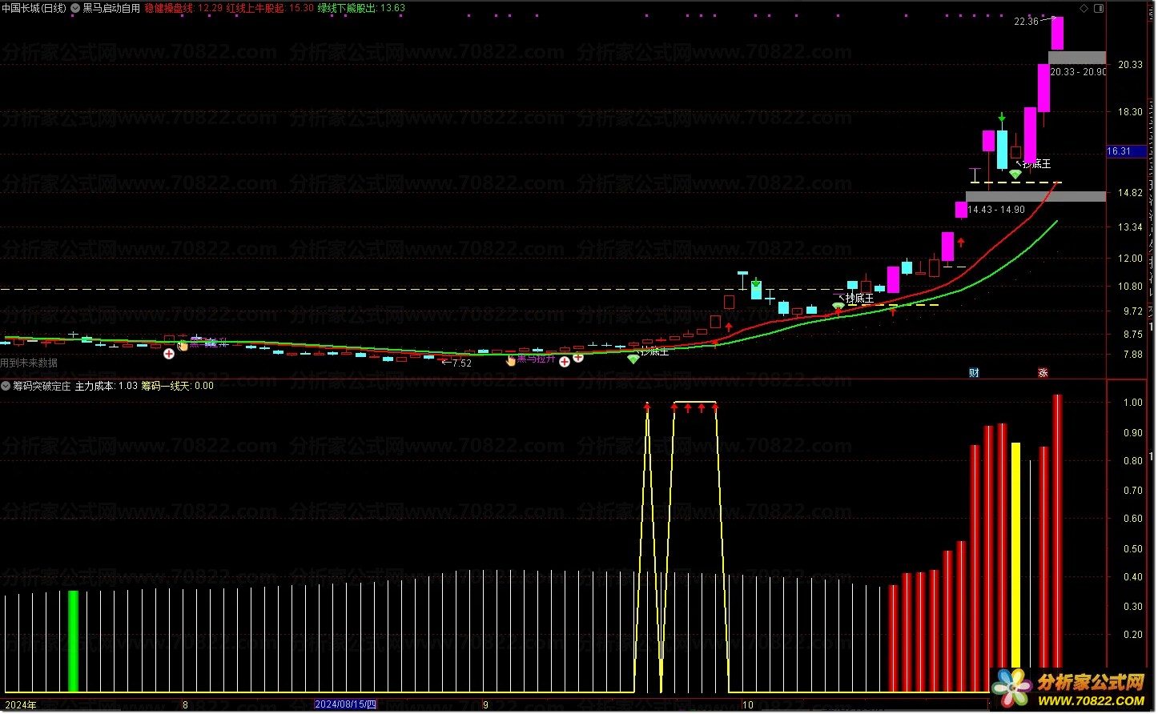Viewport: 1158px width, 714px height.
Task: Click the 绿线下熊股出: 13.63 readout
Action: [x=361, y=8]
